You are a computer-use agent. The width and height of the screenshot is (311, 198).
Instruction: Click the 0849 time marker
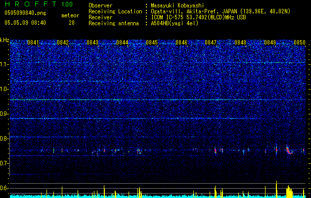(270, 43)
